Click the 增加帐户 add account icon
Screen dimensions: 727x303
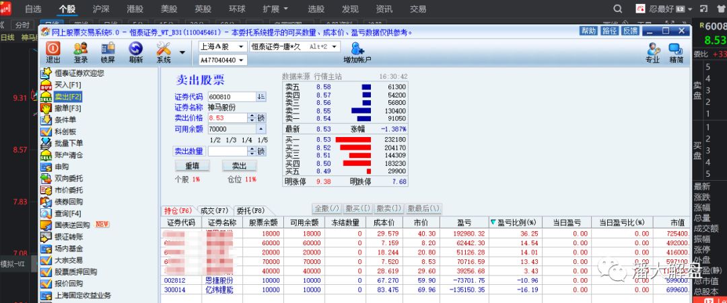click(357, 52)
